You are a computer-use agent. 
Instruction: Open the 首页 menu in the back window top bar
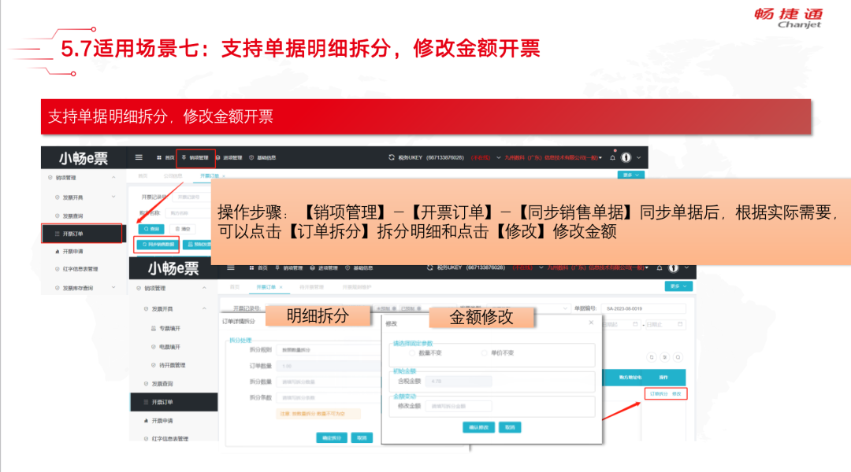coord(165,157)
